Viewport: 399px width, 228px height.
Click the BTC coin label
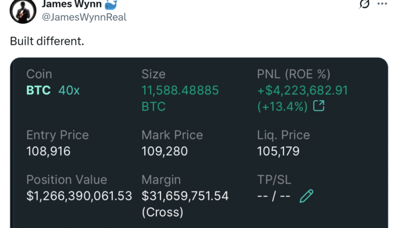38,90
